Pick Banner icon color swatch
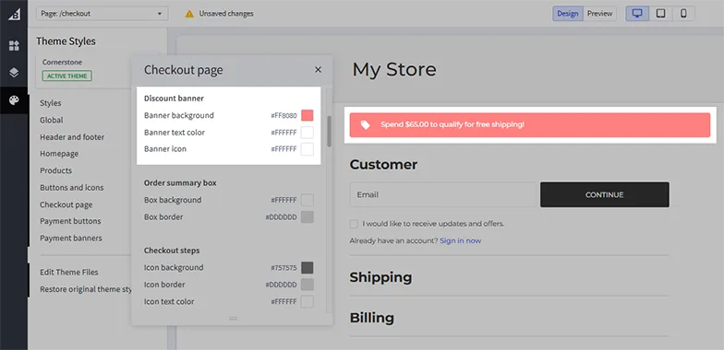 point(307,149)
